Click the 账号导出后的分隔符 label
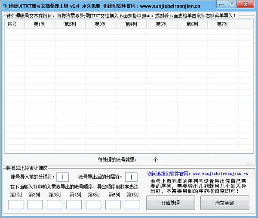This screenshot has height=218, width=258. click(x=100, y=177)
